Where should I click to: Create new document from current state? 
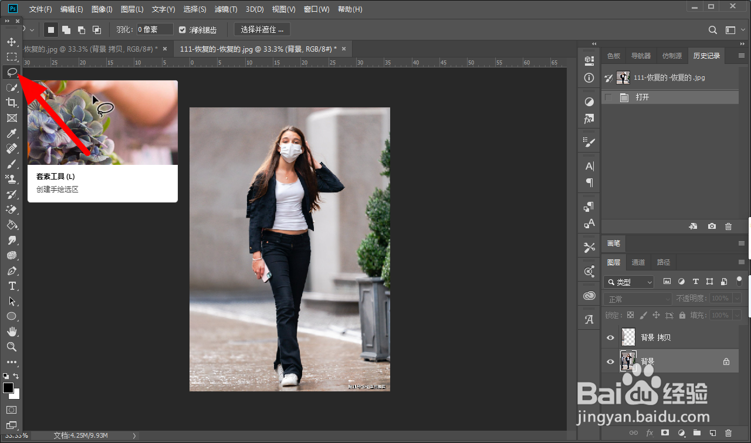693,226
